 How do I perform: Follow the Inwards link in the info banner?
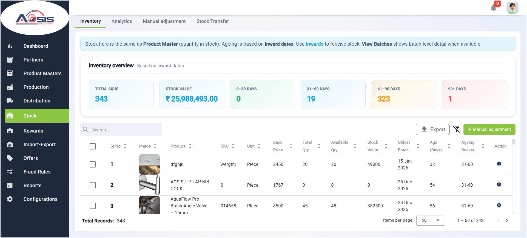(314, 44)
